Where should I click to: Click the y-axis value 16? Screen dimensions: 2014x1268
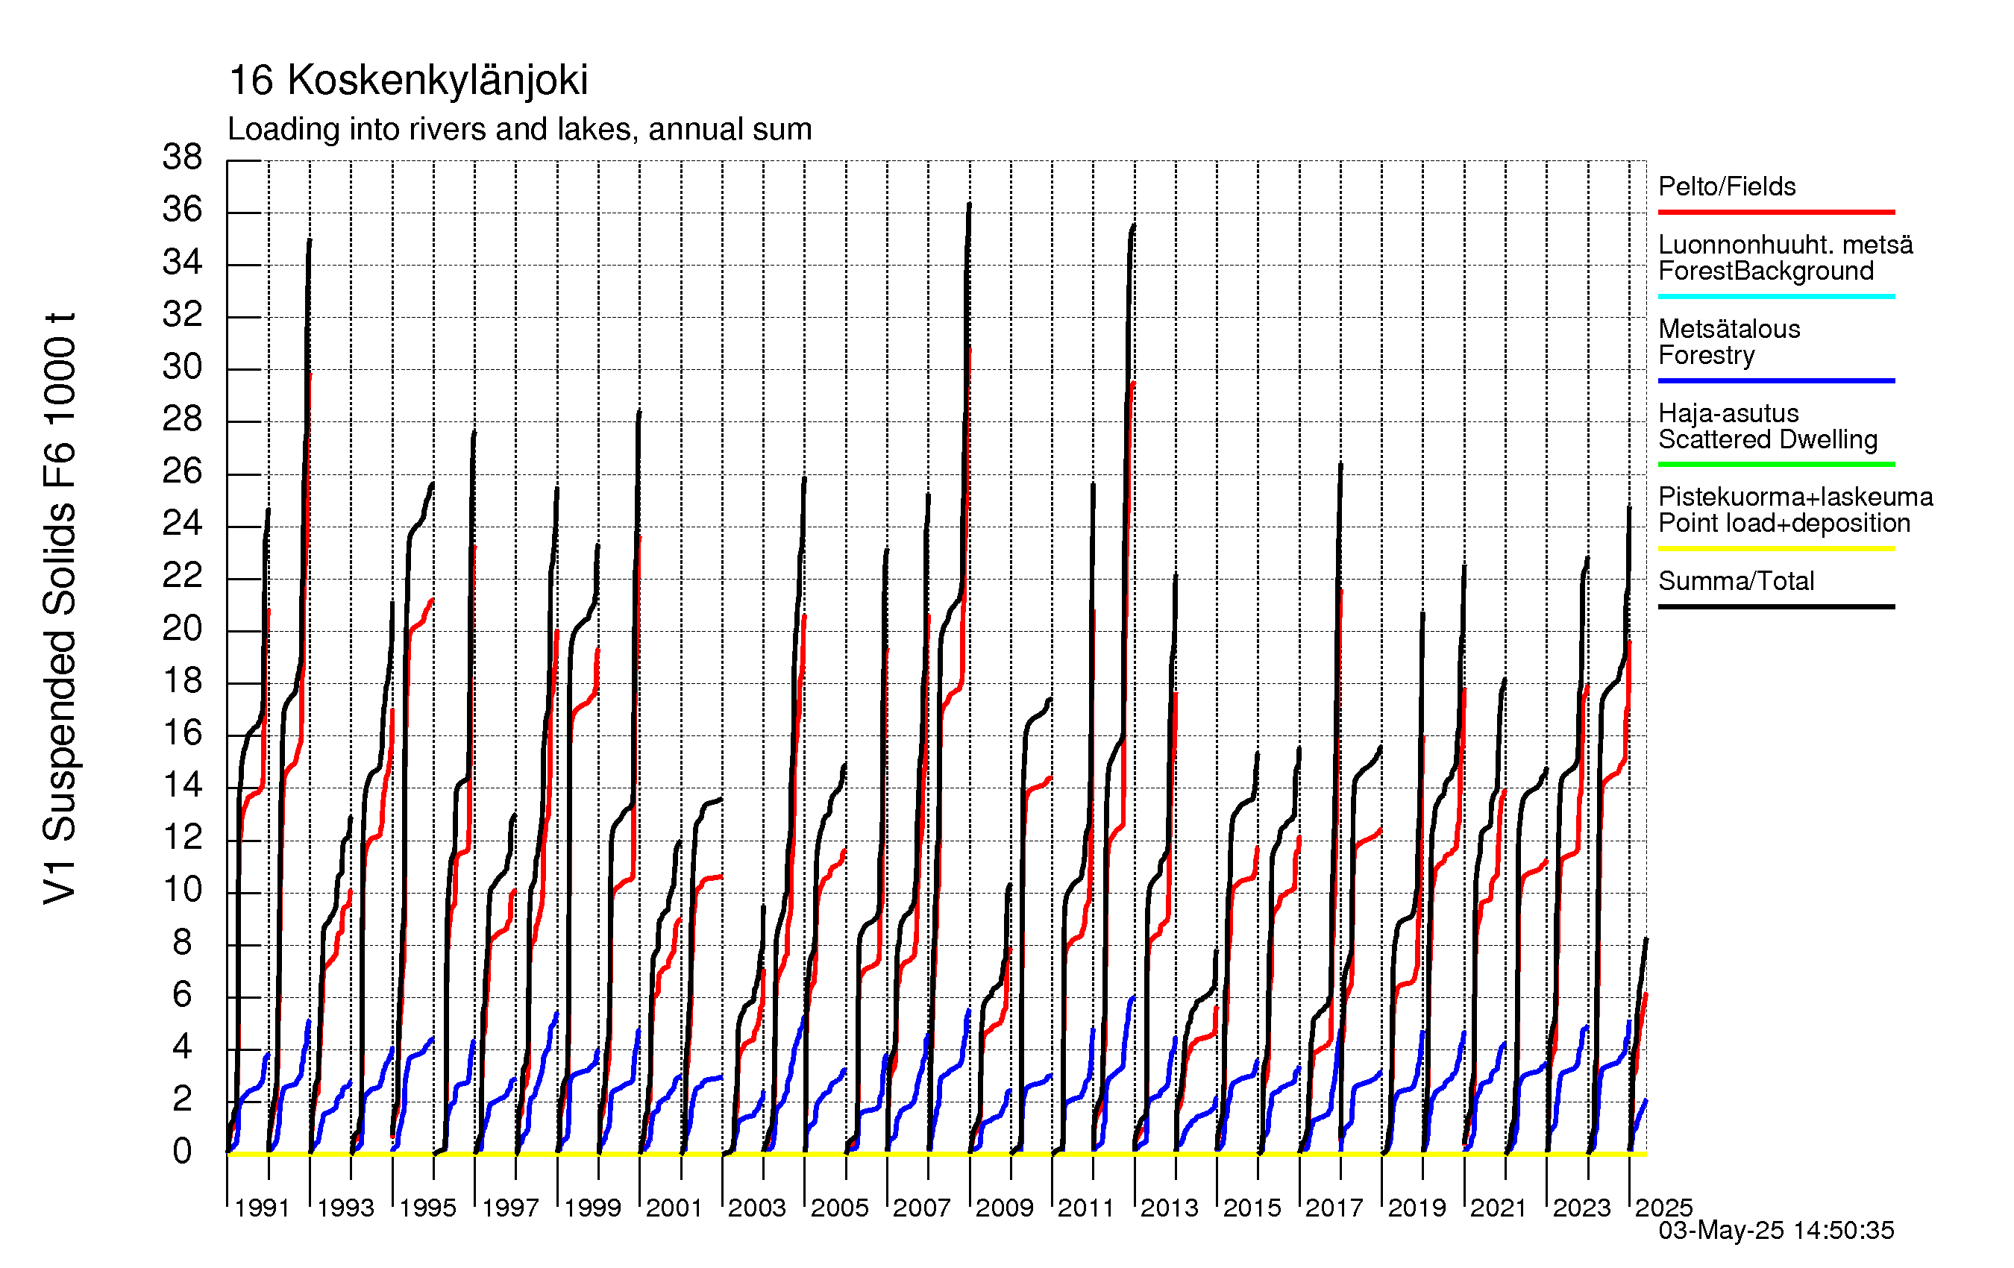pos(182,733)
